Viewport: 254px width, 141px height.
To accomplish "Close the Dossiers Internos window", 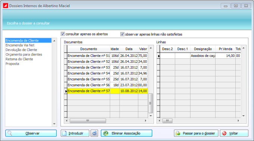I will point(246,6).
